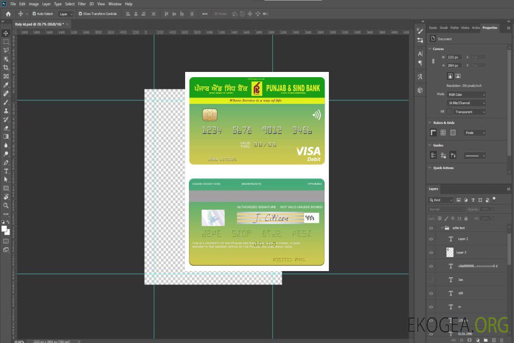Hide Layer 3 with eye icon
This screenshot has height=343, width=514.
click(431, 253)
